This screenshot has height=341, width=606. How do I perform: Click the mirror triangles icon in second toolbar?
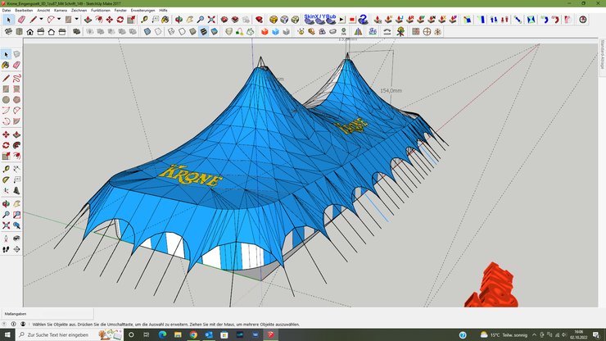[358, 32]
